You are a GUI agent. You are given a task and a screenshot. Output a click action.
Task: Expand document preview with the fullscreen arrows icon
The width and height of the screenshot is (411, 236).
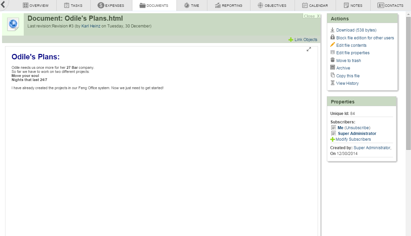(x=309, y=49)
